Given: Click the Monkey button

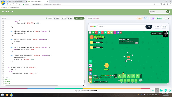Looking at the screenshot, I should 159,18.
